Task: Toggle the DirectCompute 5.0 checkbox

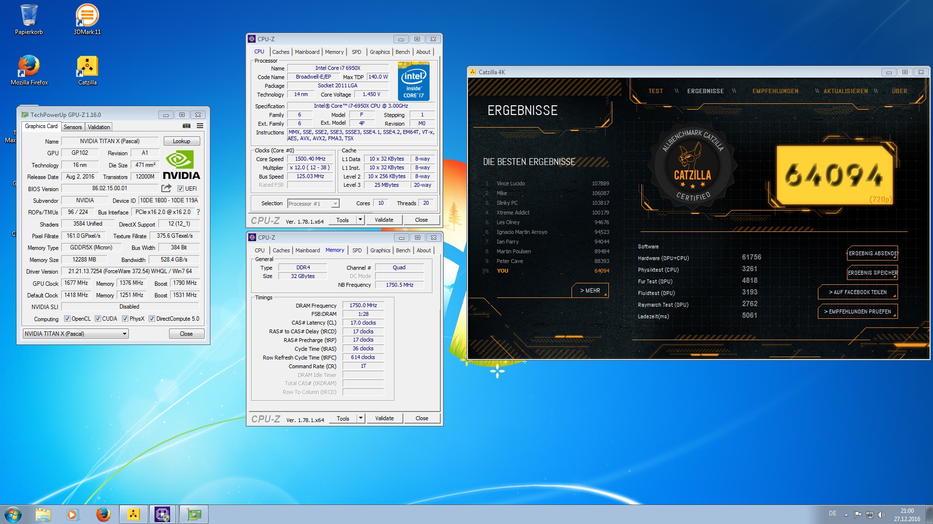Action: (152, 319)
